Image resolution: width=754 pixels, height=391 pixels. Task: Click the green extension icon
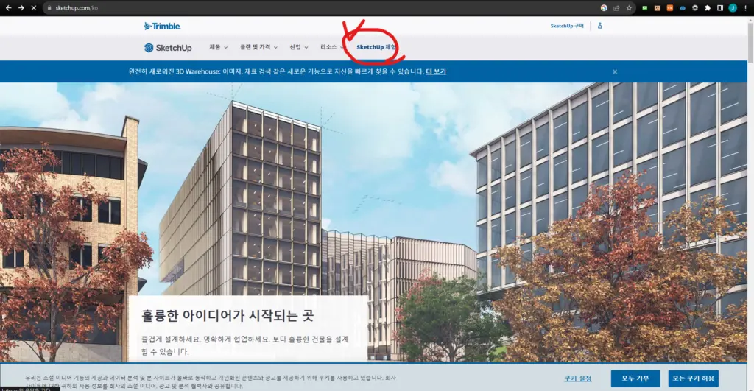click(x=645, y=7)
